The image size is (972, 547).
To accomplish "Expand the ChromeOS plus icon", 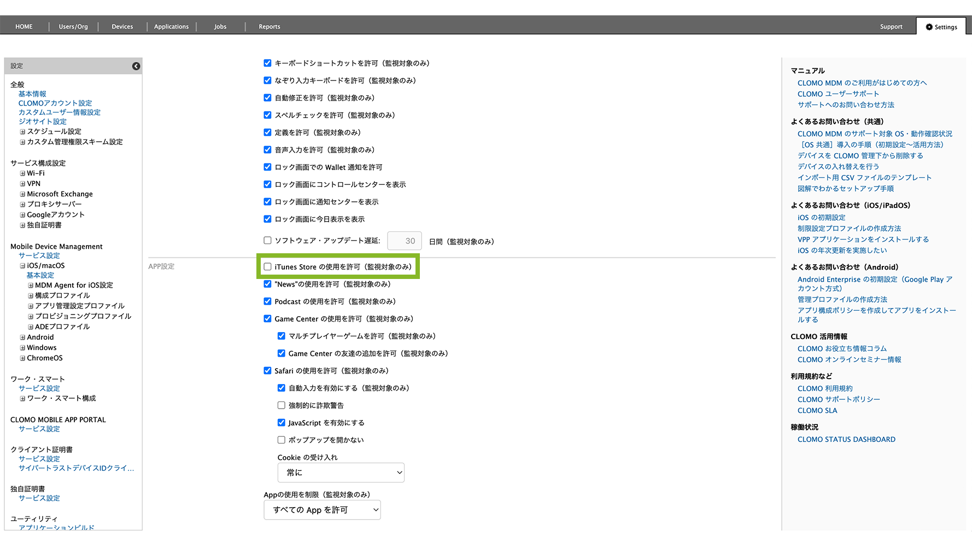I will 22,358.
